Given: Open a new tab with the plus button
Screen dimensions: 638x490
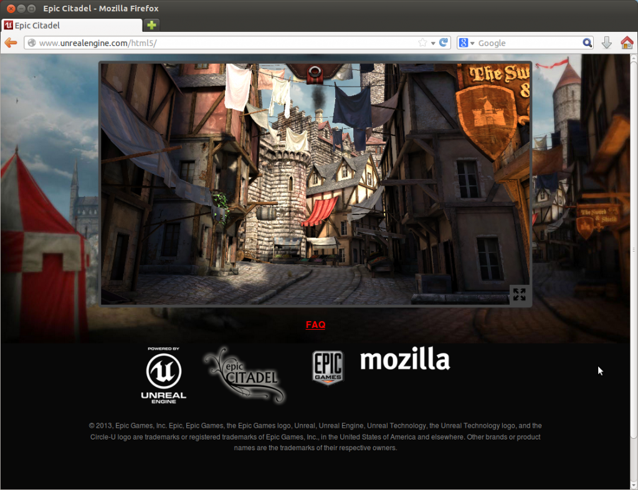Looking at the screenshot, I should pyautogui.click(x=151, y=25).
